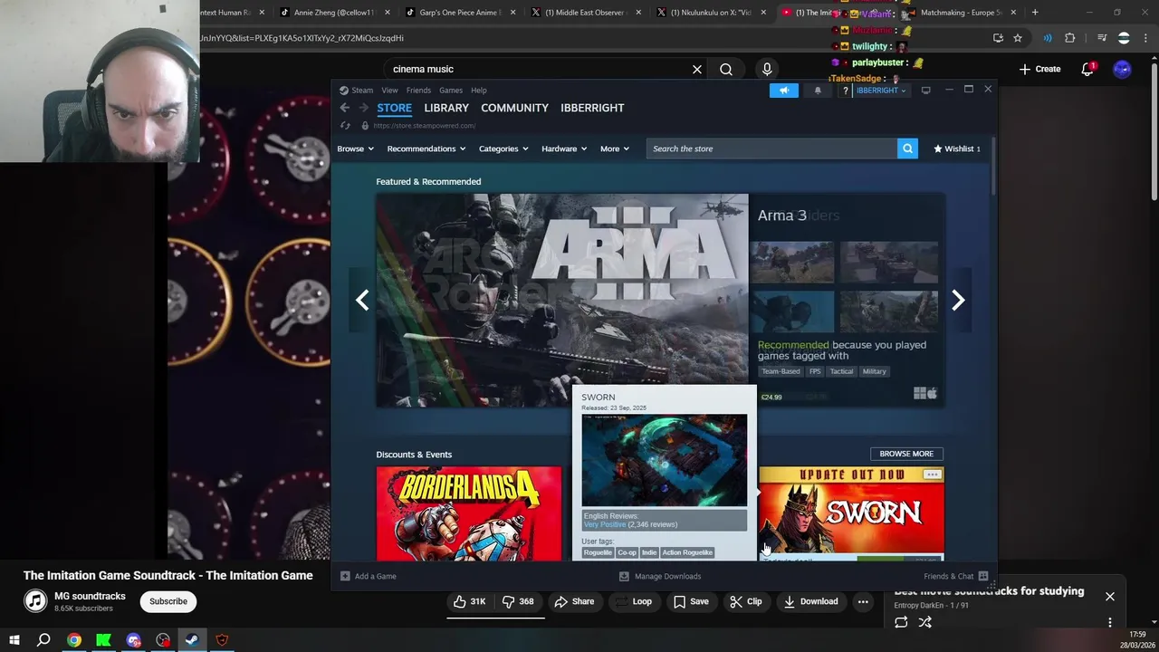The image size is (1159, 652).
Task: Open the playlist panel more options menu
Action: click(1110, 622)
